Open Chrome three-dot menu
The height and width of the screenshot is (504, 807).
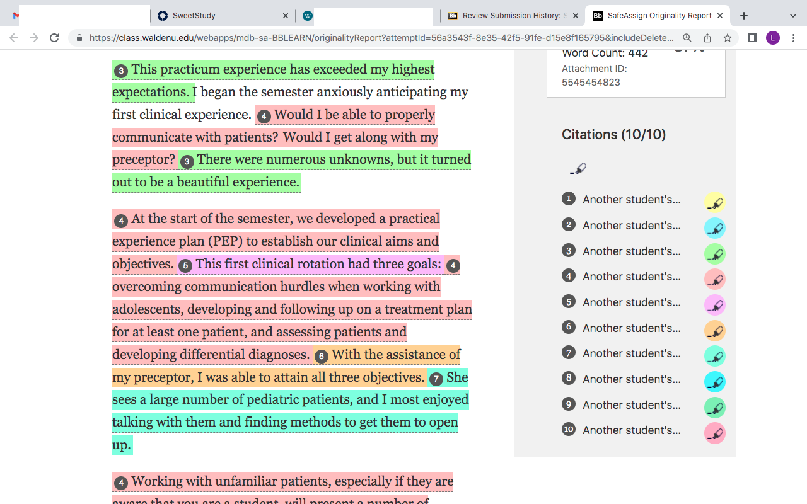click(x=794, y=38)
